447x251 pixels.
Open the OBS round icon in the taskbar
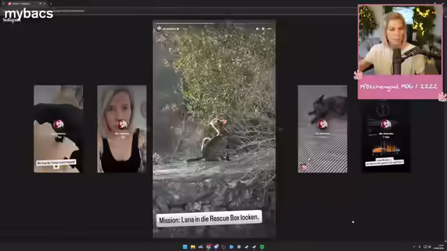tap(223, 247)
